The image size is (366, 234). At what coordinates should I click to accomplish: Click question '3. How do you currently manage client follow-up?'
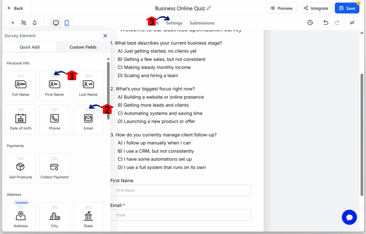click(x=163, y=135)
